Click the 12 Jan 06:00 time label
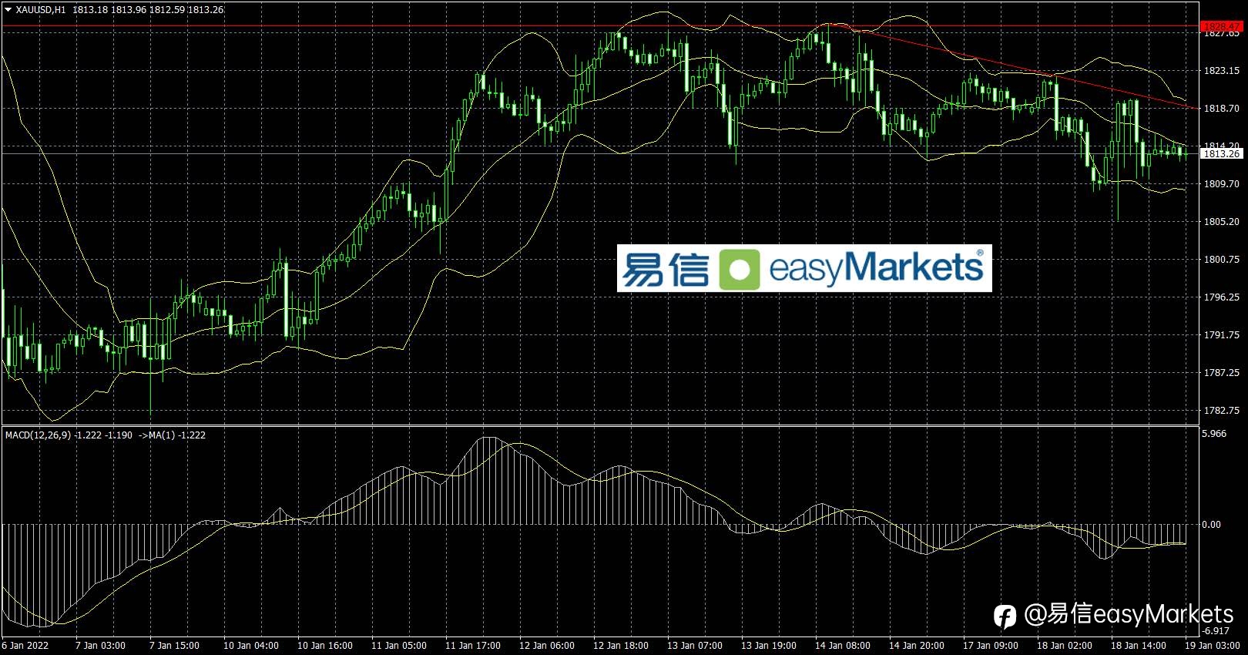 547,646
